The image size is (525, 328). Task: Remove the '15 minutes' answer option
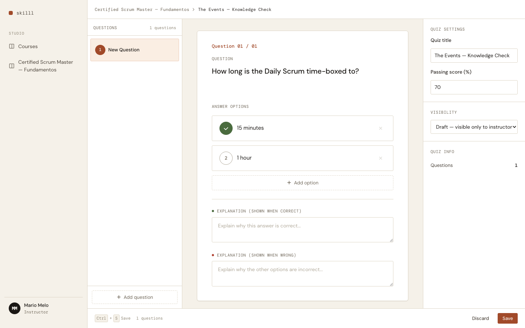381,128
